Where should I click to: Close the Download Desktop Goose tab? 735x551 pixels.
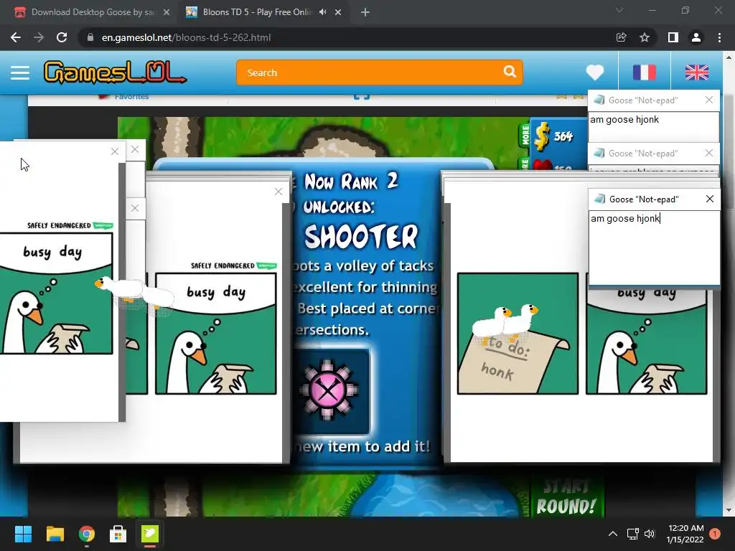[x=167, y=12]
